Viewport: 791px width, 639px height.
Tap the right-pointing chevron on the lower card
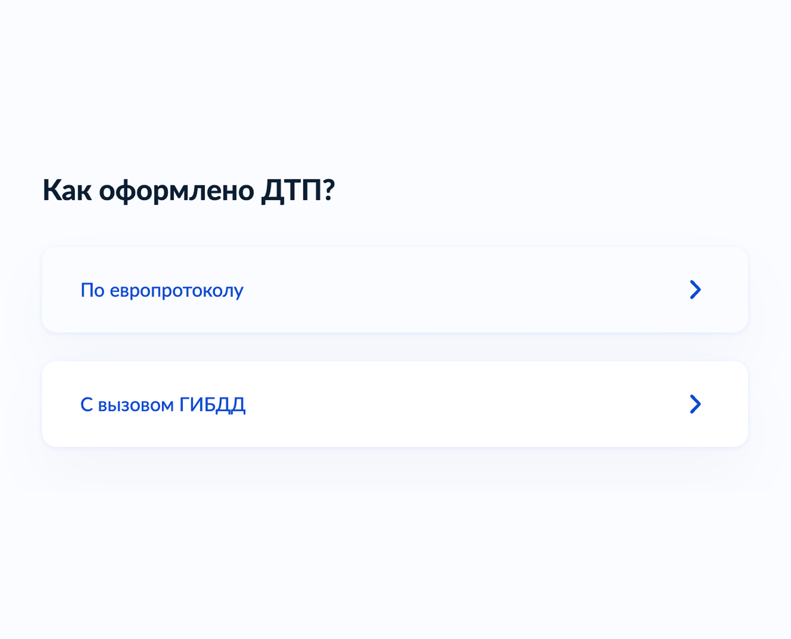coord(695,404)
